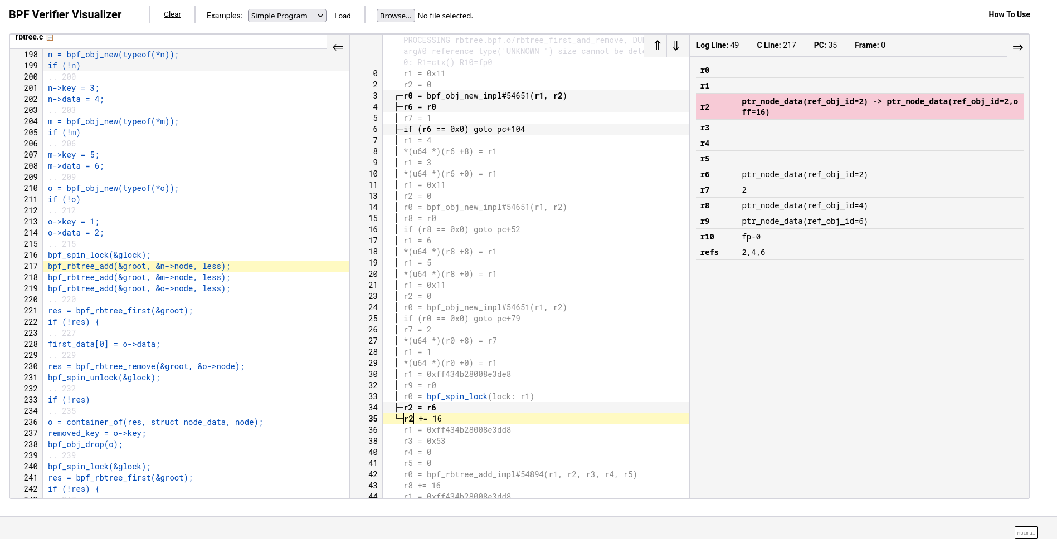The height and width of the screenshot is (539, 1057).
Task: Click Browse... to choose a log file
Action: click(396, 16)
